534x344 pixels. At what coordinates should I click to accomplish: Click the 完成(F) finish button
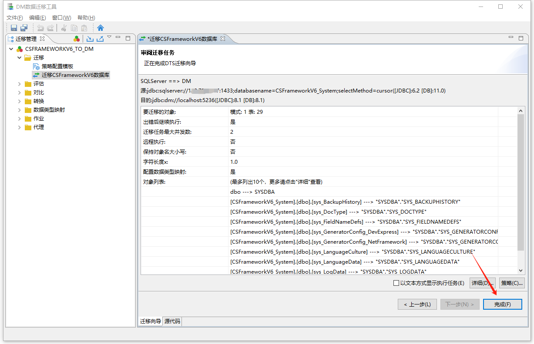pos(503,304)
